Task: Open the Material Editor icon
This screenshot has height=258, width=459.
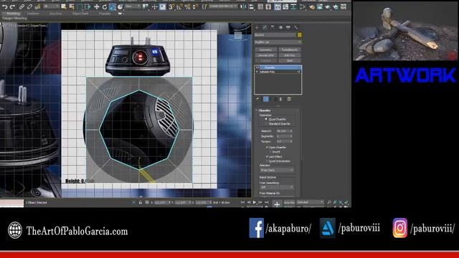Action: pyautogui.click(x=312, y=6)
